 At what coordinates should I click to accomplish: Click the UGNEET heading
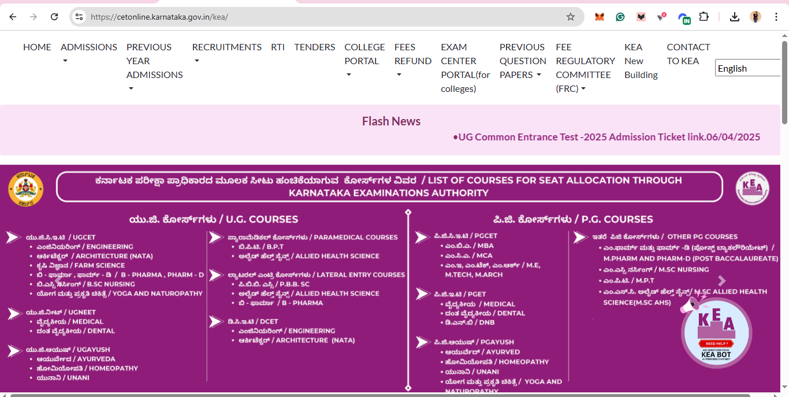coord(61,312)
